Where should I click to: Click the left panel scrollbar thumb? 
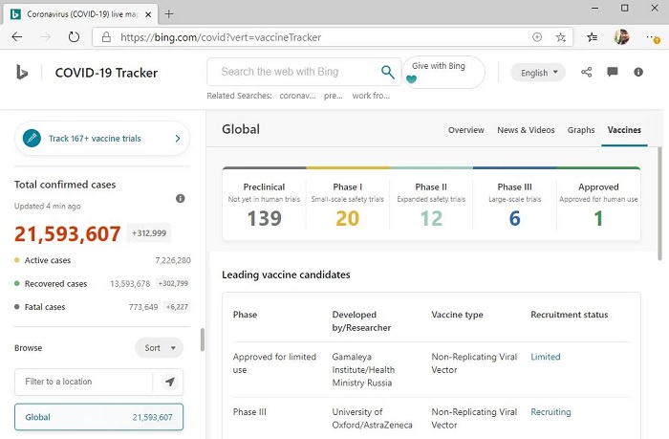[202, 340]
